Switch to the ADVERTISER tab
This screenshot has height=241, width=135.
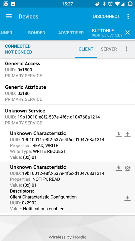(x=71, y=33)
